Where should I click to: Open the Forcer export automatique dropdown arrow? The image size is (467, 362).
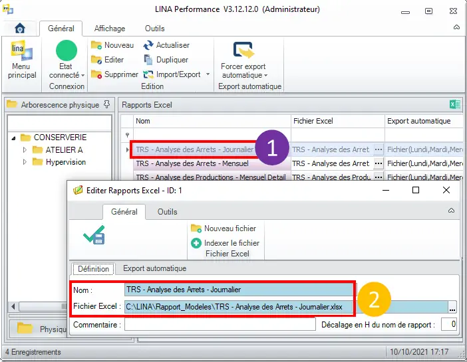(x=265, y=75)
